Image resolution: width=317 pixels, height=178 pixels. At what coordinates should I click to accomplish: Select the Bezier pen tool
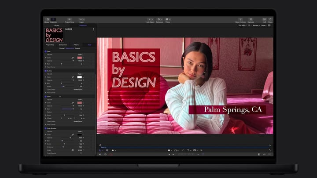[x=175, y=150]
